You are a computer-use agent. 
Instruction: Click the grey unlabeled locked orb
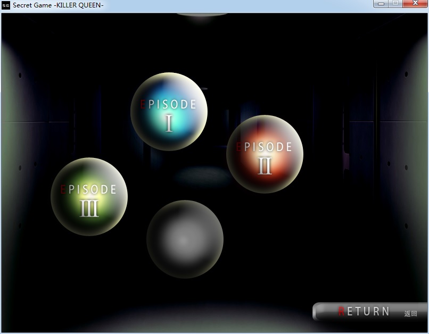(x=185, y=239)
